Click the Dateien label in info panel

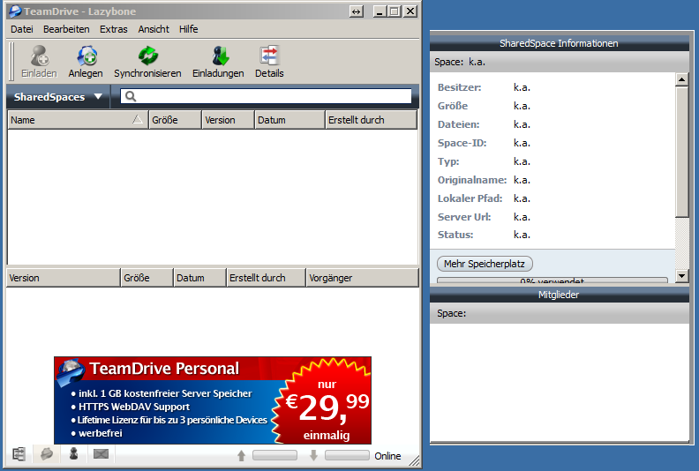click(458, 124)
